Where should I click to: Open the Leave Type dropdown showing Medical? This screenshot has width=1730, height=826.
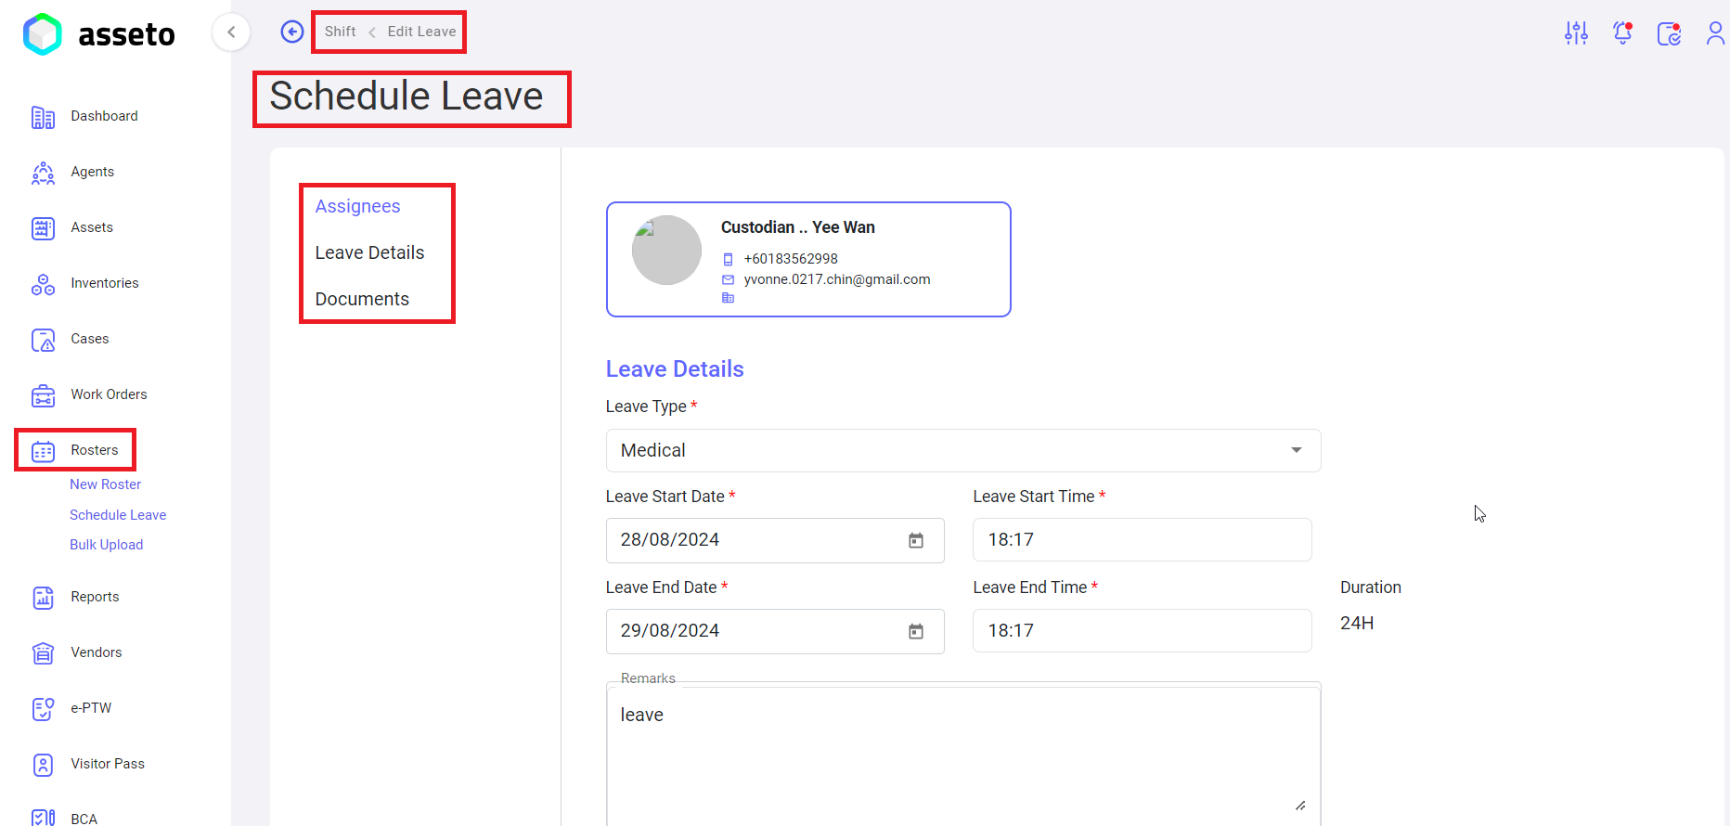963,450
